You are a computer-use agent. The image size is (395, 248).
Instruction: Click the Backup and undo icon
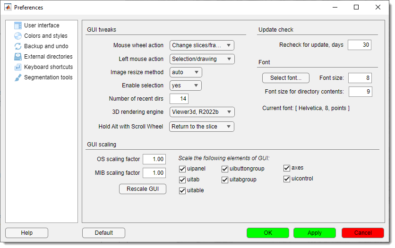(18, 46)
